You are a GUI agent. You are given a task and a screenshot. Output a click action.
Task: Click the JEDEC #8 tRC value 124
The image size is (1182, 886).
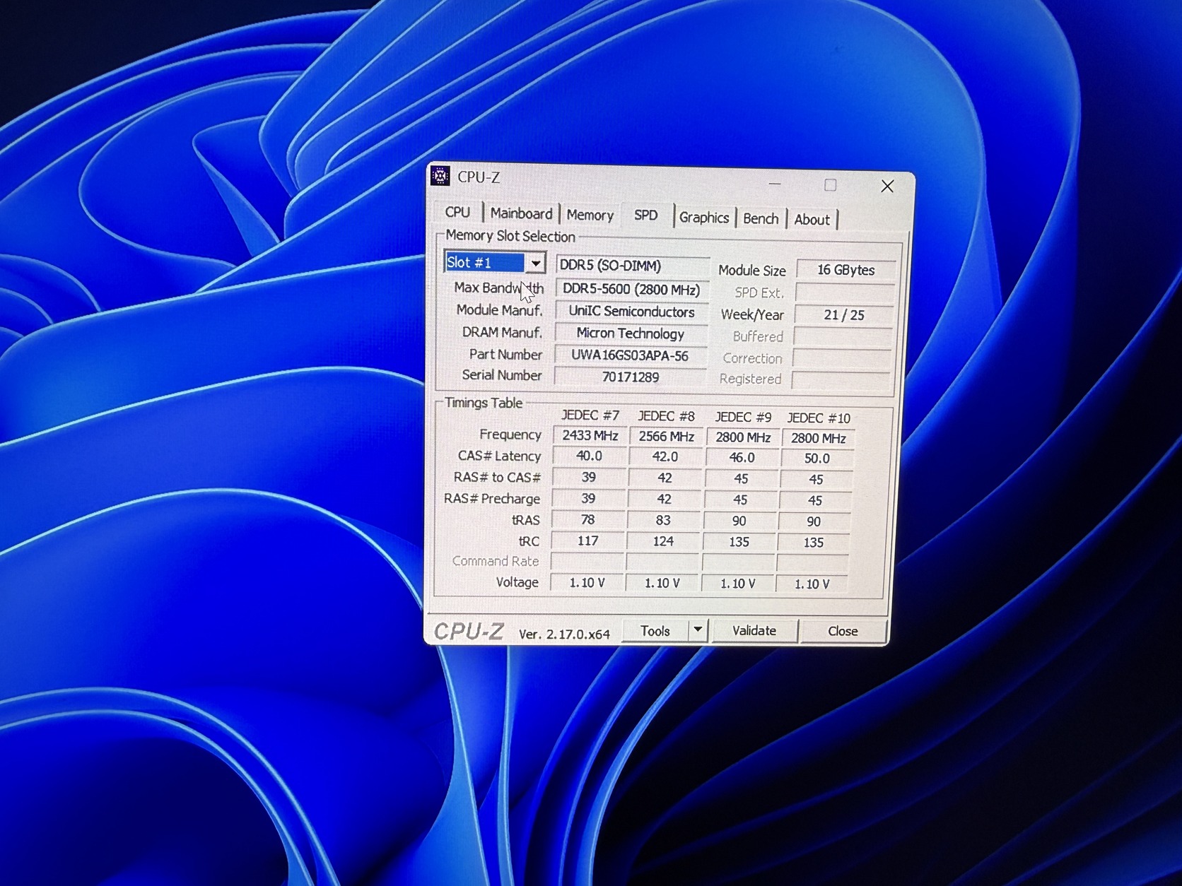click(x=663, y=542)
